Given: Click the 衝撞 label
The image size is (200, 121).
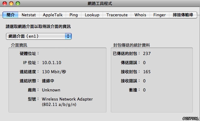Looking at the screenshot, I should (x=135, y=90).
